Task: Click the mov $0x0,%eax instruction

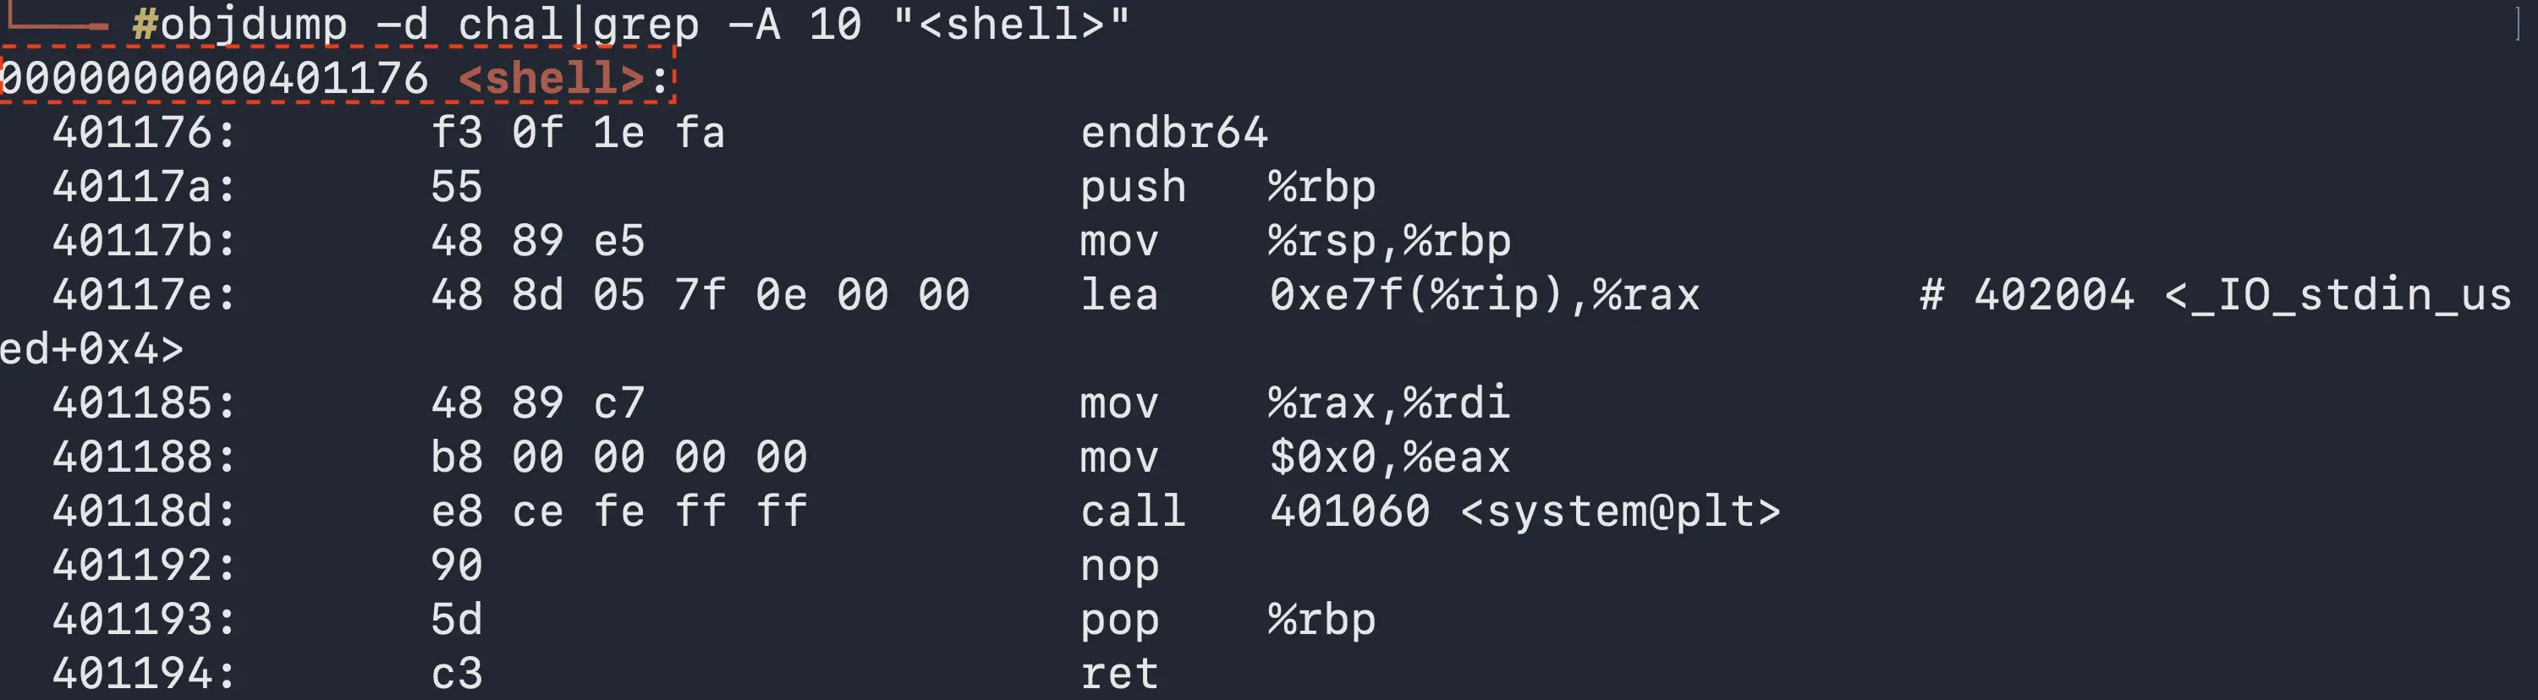Action: 1295,457
